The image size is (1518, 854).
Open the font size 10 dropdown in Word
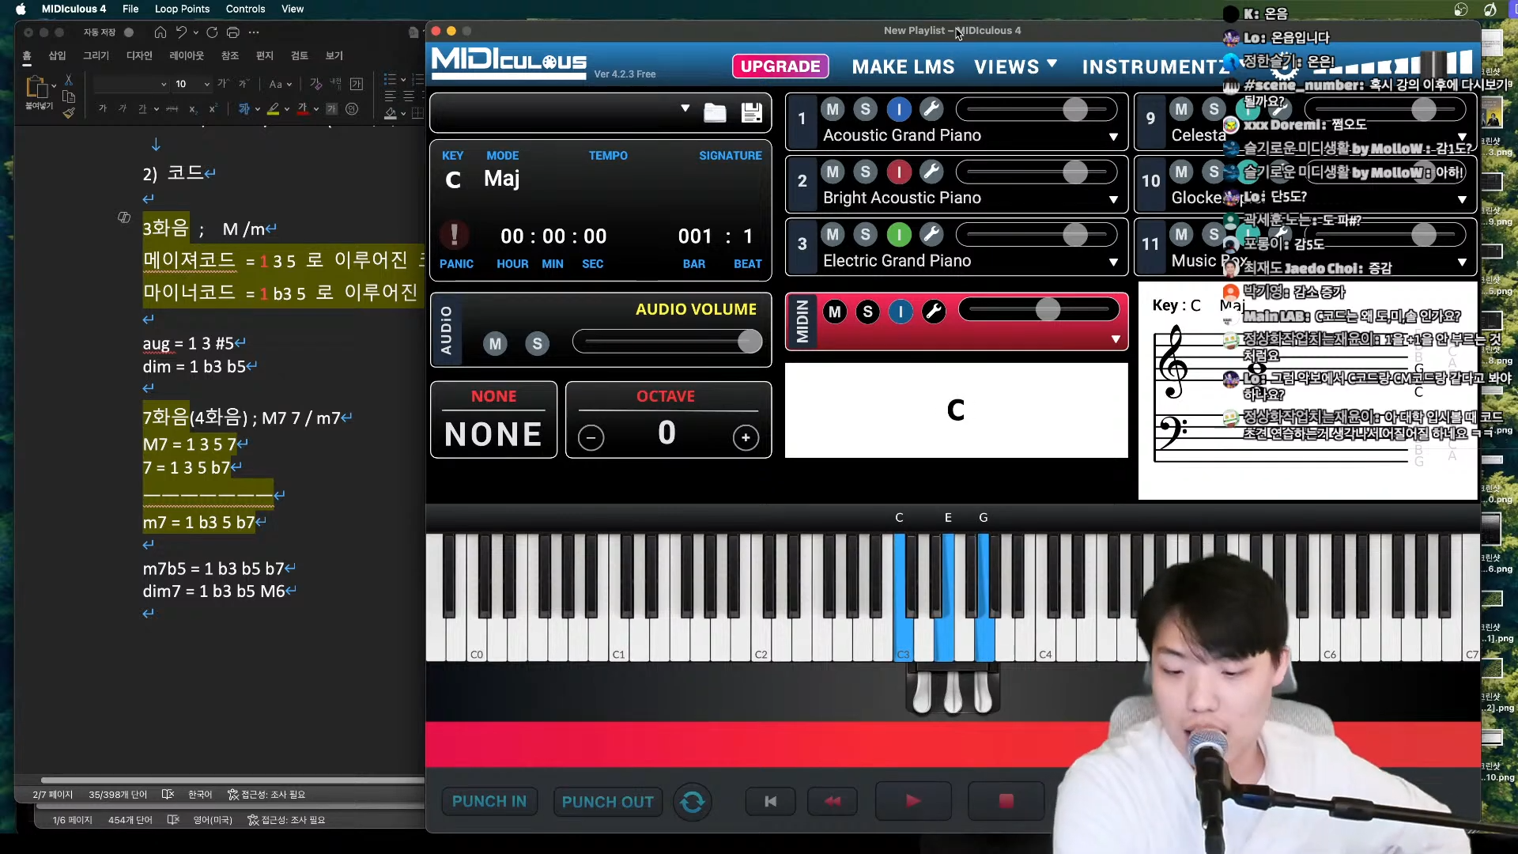tap(207, 84)
